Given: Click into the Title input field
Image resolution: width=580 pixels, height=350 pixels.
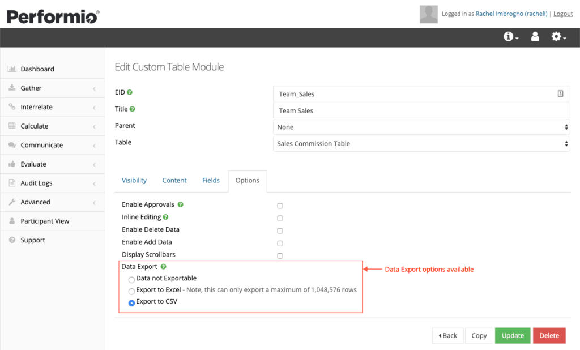Looking at the screenshot, I should pyautogui.click(x=421, y=110).
